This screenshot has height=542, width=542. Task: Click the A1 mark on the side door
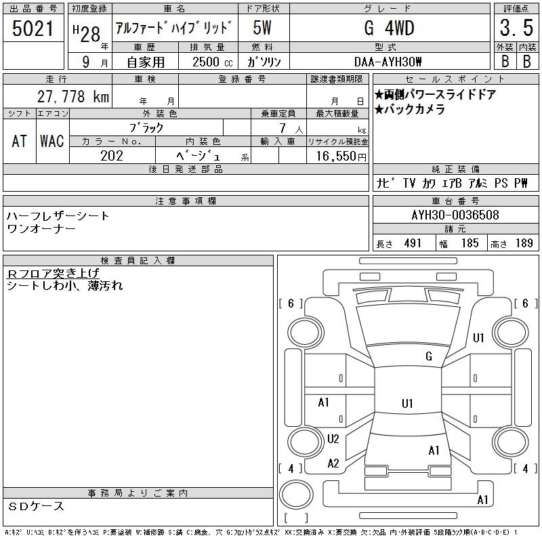coord(323,402)
